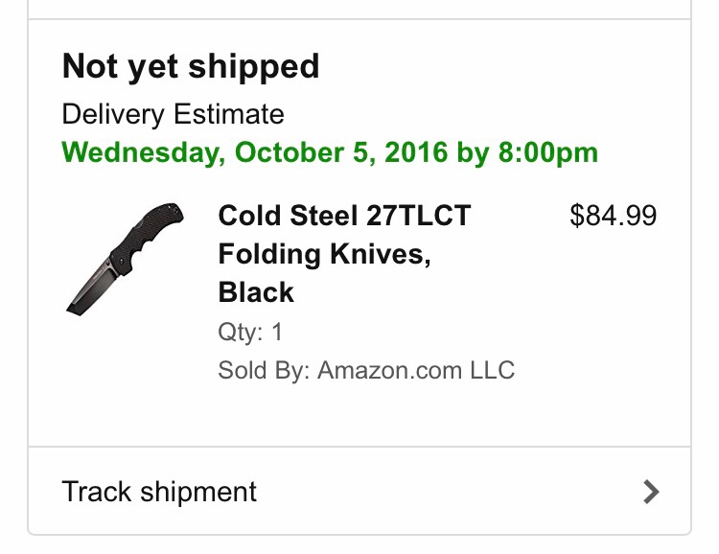
Task: Click the Folding Knives title line
Action: [x=325, y=254]
